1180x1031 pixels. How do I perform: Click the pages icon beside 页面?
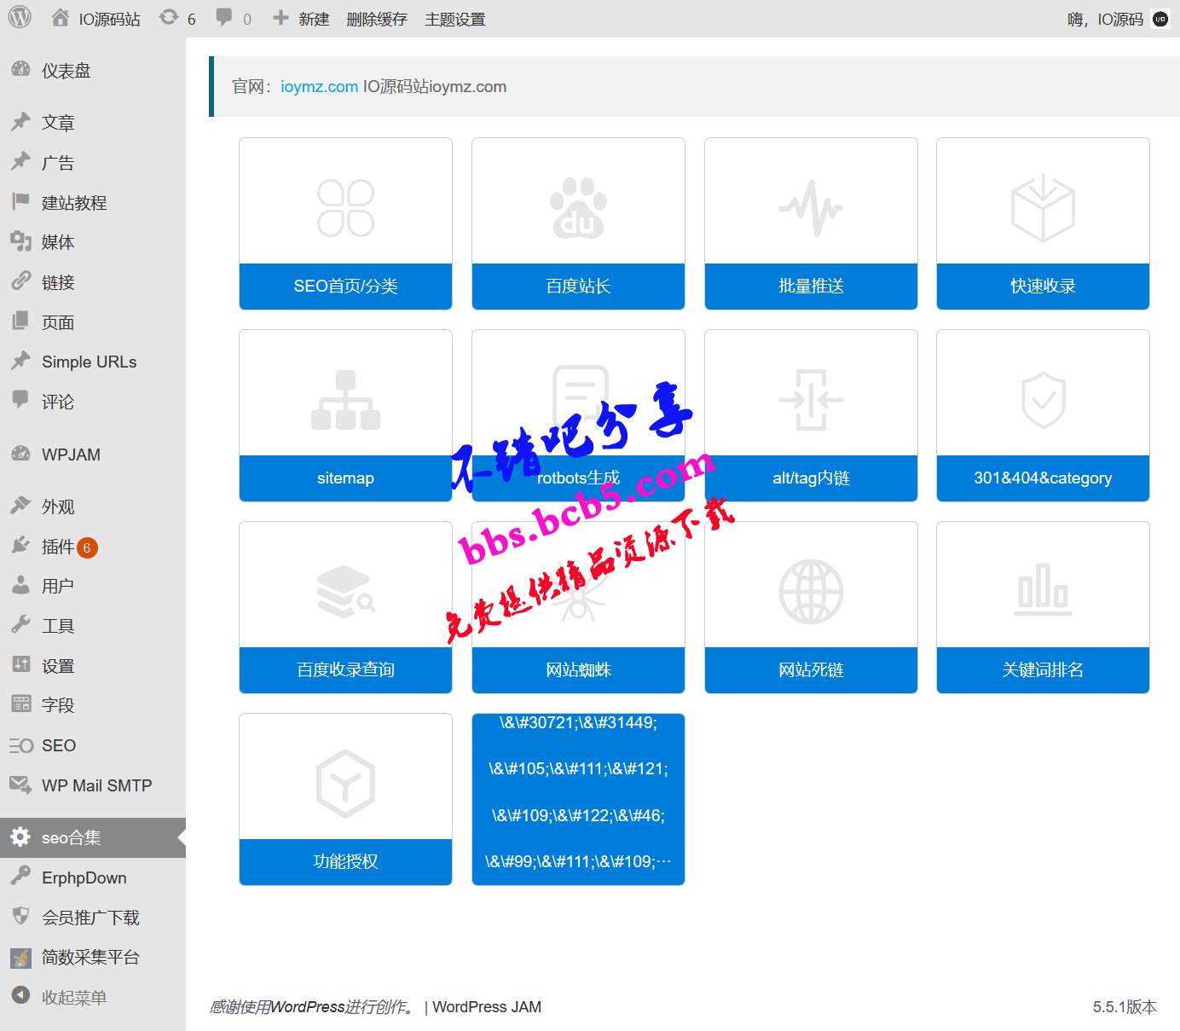pos(21,321)
